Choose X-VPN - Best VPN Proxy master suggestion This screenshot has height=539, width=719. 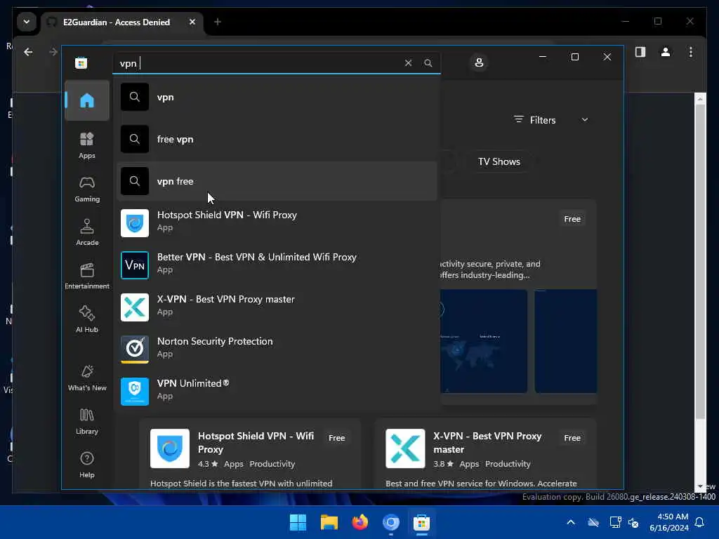coord(277,307)
